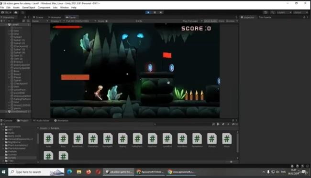Open the Help menu
Screen dimensions: 311x178
74,8
